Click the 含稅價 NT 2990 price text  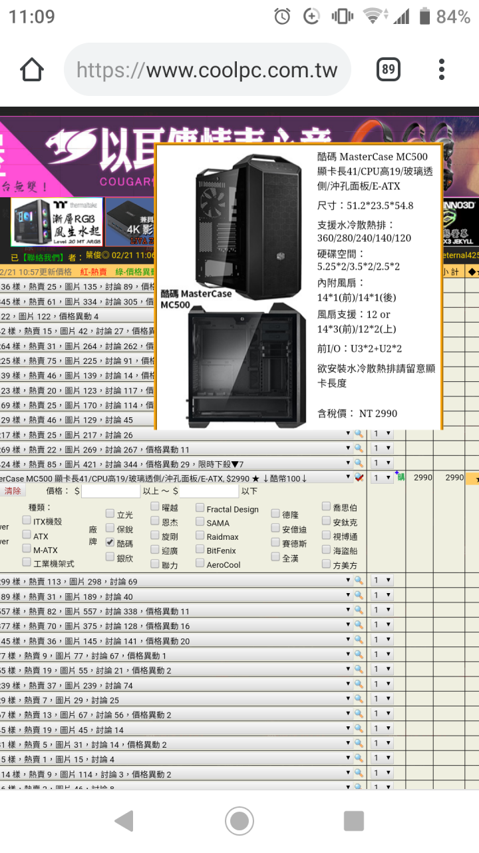[x=357, y=413]
